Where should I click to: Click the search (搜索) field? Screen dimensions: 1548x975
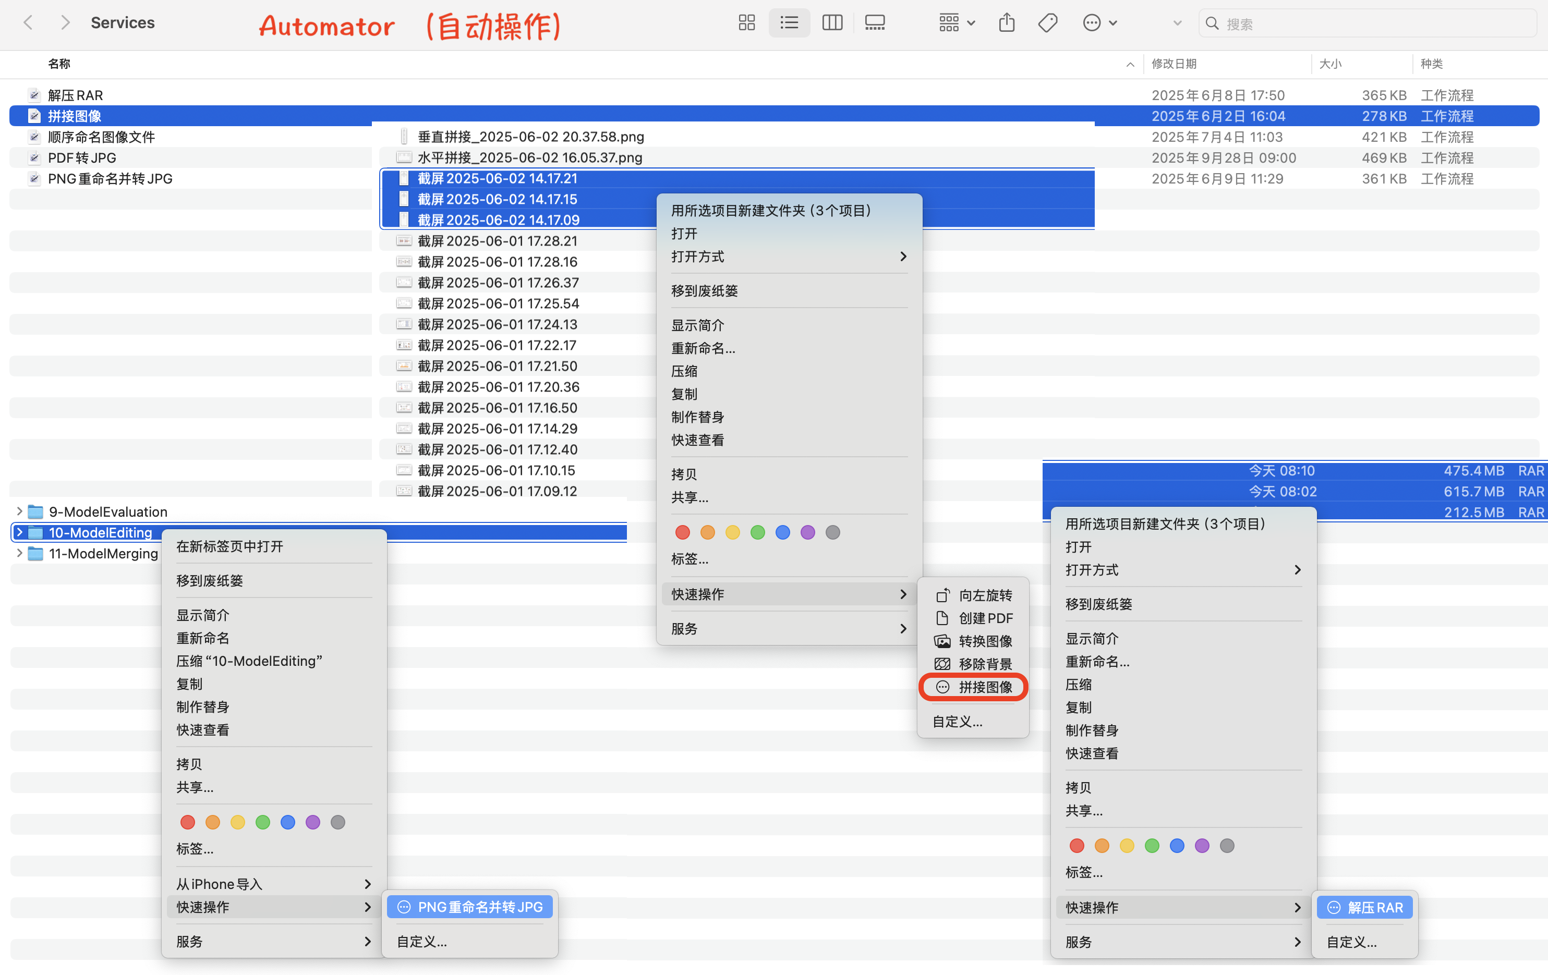coord(1369,24)
